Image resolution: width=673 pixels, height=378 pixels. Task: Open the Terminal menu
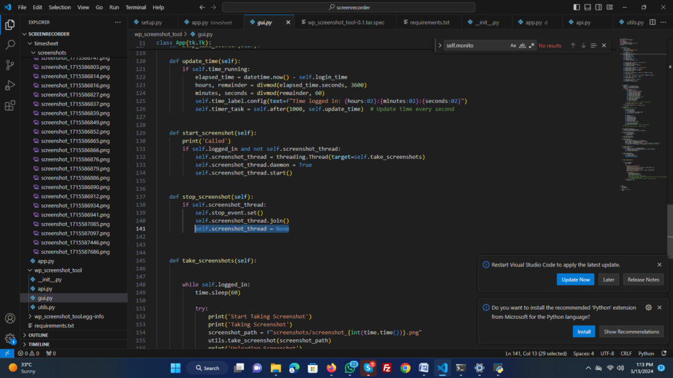136,7
